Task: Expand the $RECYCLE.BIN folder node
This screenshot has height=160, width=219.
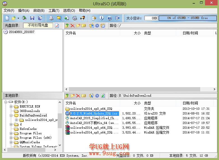Action: (x=11, y=107)
